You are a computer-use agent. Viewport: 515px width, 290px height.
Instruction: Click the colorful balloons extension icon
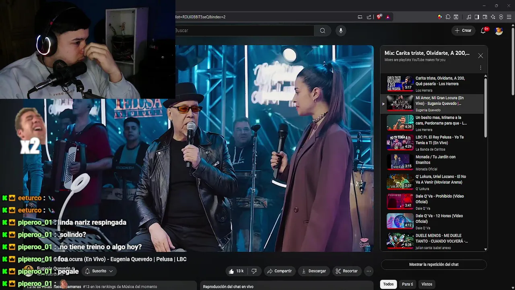[440, 17]
